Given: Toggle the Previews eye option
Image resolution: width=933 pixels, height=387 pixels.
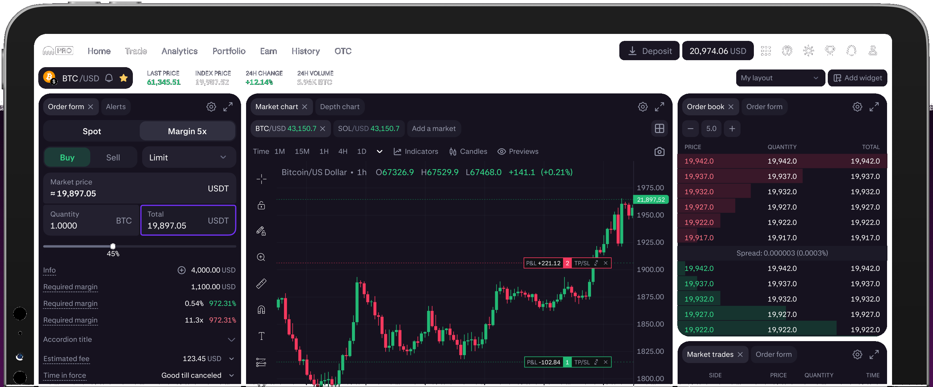Looking at the screenshot, I should (518, 152).
